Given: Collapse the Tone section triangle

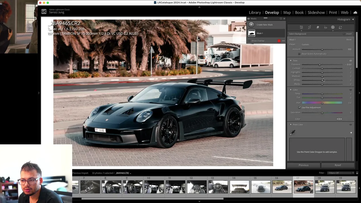Looking at the screenshot, I should [291, 61].
